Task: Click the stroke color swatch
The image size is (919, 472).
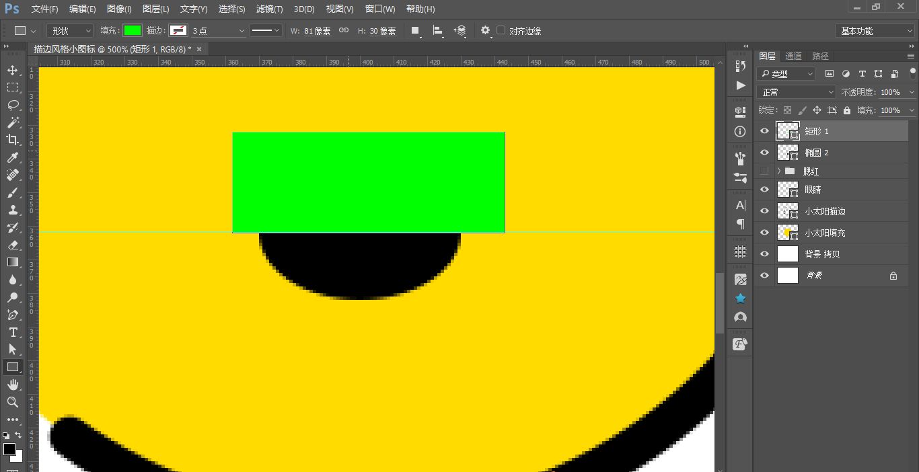Action: 178,31
